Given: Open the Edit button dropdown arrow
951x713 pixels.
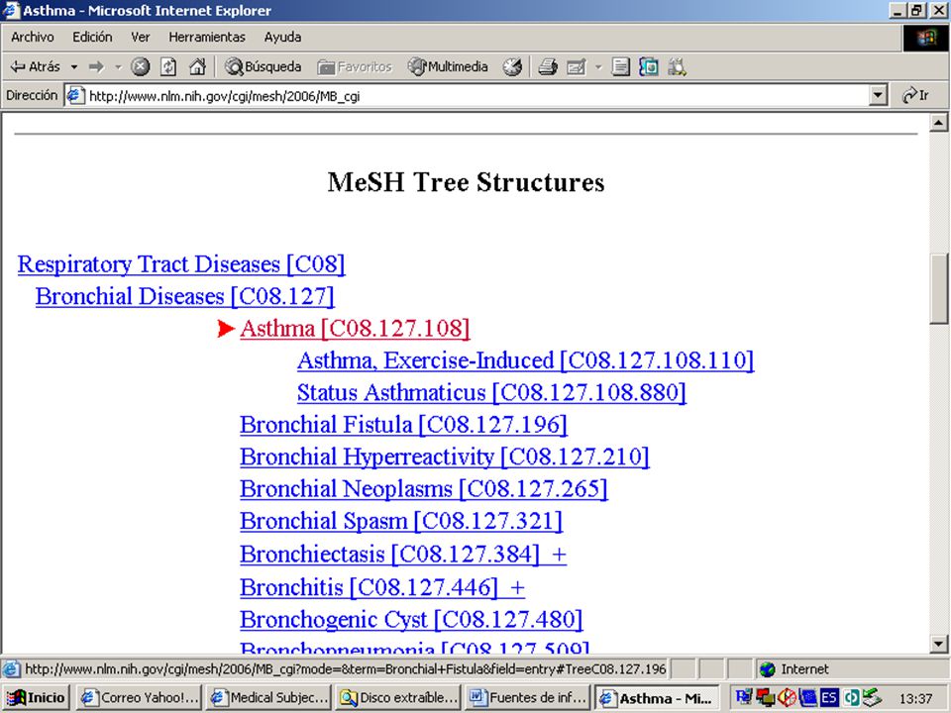Looking at the screenshot, I should click(x=598, y=66).
